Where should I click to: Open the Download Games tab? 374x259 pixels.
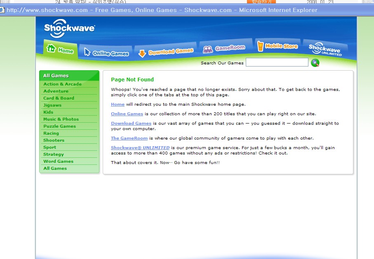pyautogui.click(x=166, y=52)
